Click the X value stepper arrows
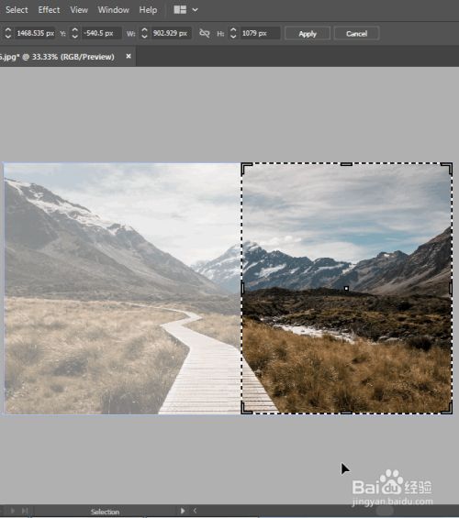The height and width of the screenshot is (518, 459). coord(8,33)
